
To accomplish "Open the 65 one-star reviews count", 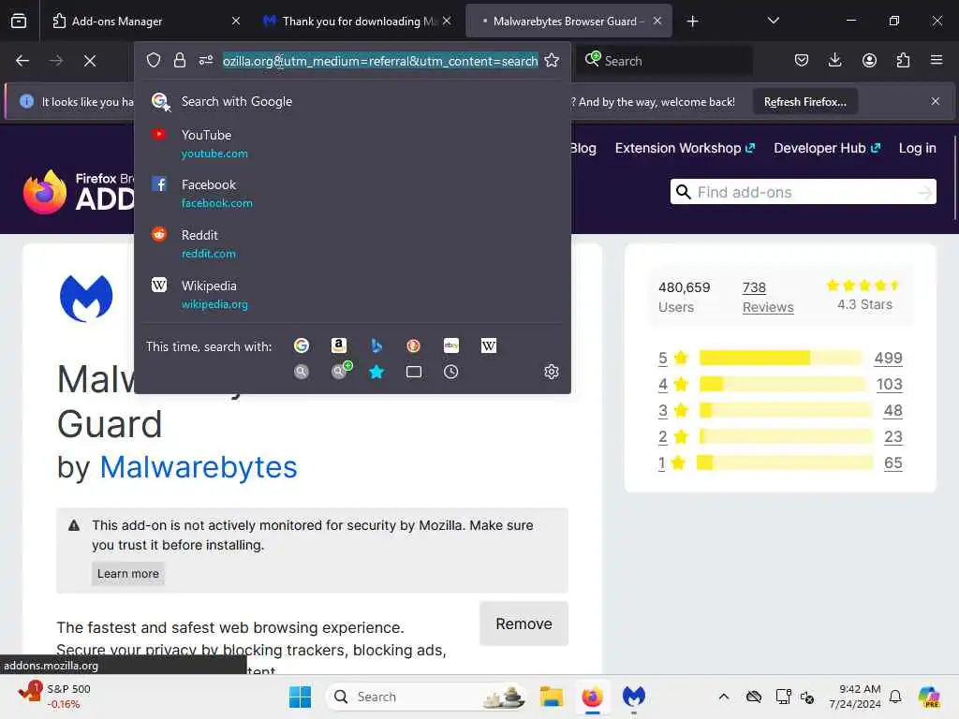I will [x=893, y=462].
